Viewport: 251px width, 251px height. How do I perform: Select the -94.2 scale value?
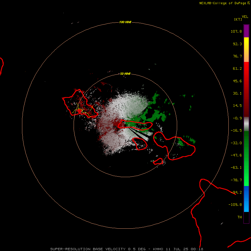coord(236,192)
